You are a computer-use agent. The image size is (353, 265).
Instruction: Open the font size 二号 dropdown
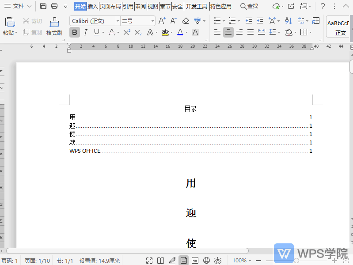(152, 21)
